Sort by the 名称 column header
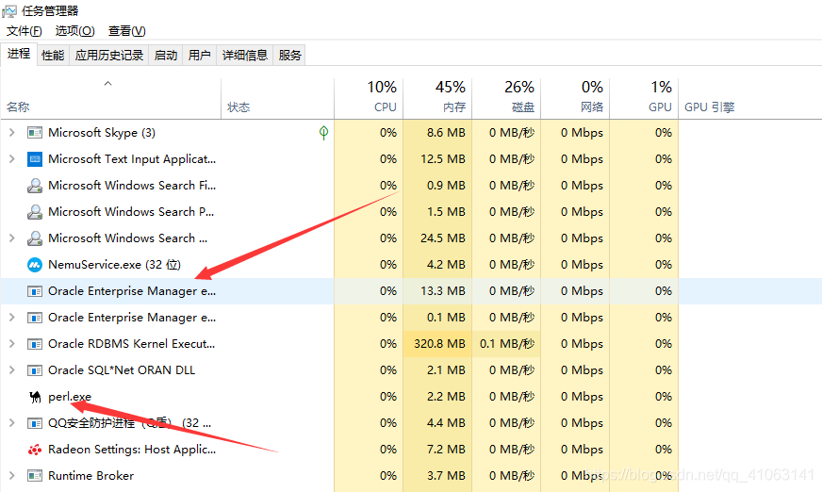The width and height of the screenshot is (822, 492). [111, 99]
